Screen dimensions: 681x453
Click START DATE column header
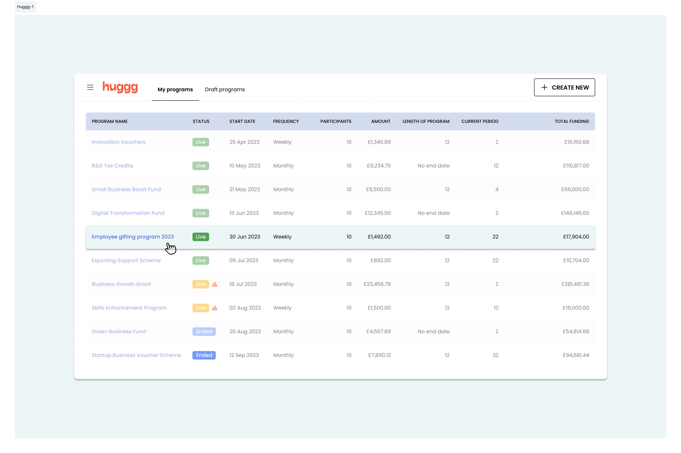tap(242, 121)
